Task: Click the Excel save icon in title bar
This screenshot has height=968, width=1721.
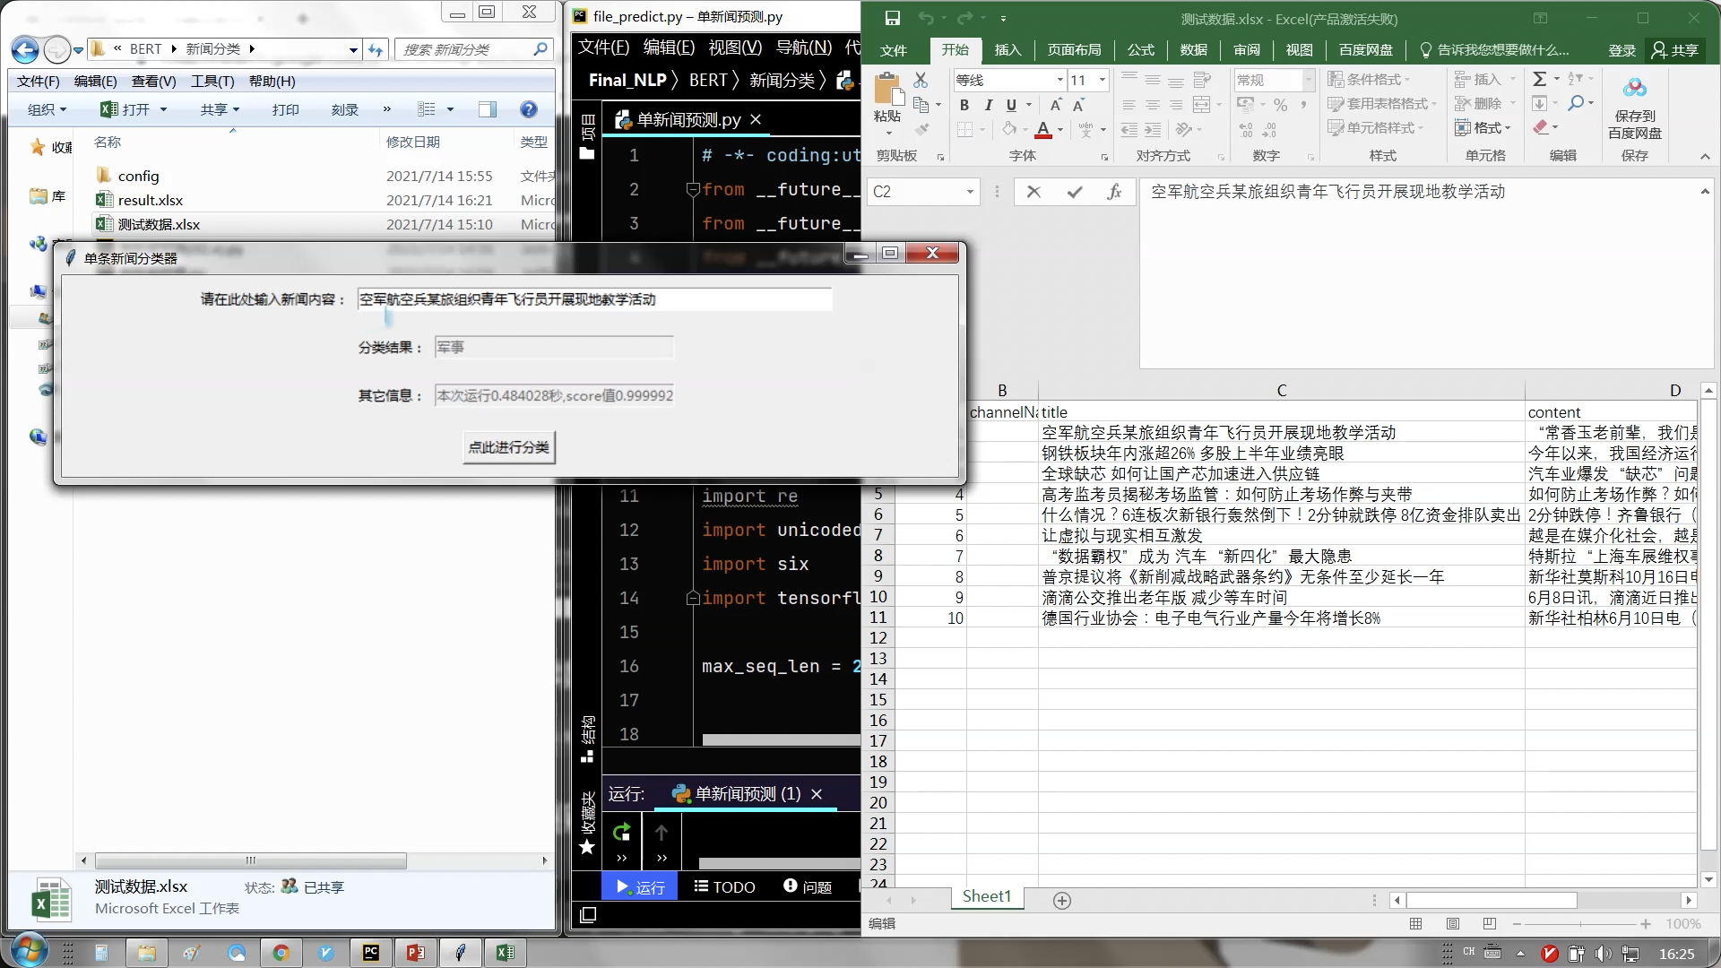Action: point(892,18)
